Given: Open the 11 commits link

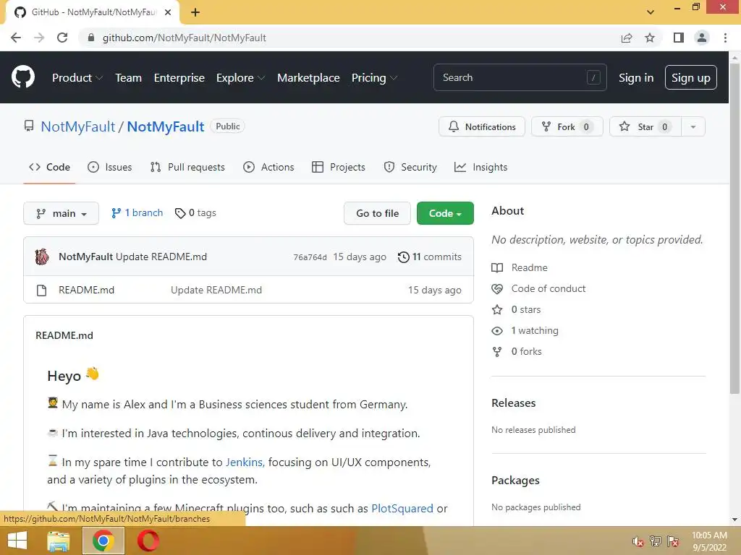Looking at the screenshot, I should (x=430, y=257).
